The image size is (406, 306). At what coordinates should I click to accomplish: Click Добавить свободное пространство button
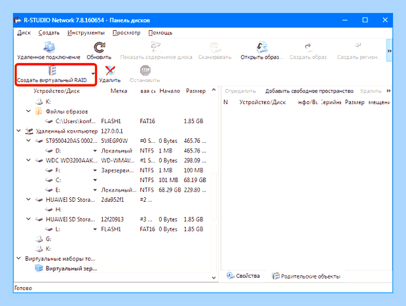(x=310, y=91)
